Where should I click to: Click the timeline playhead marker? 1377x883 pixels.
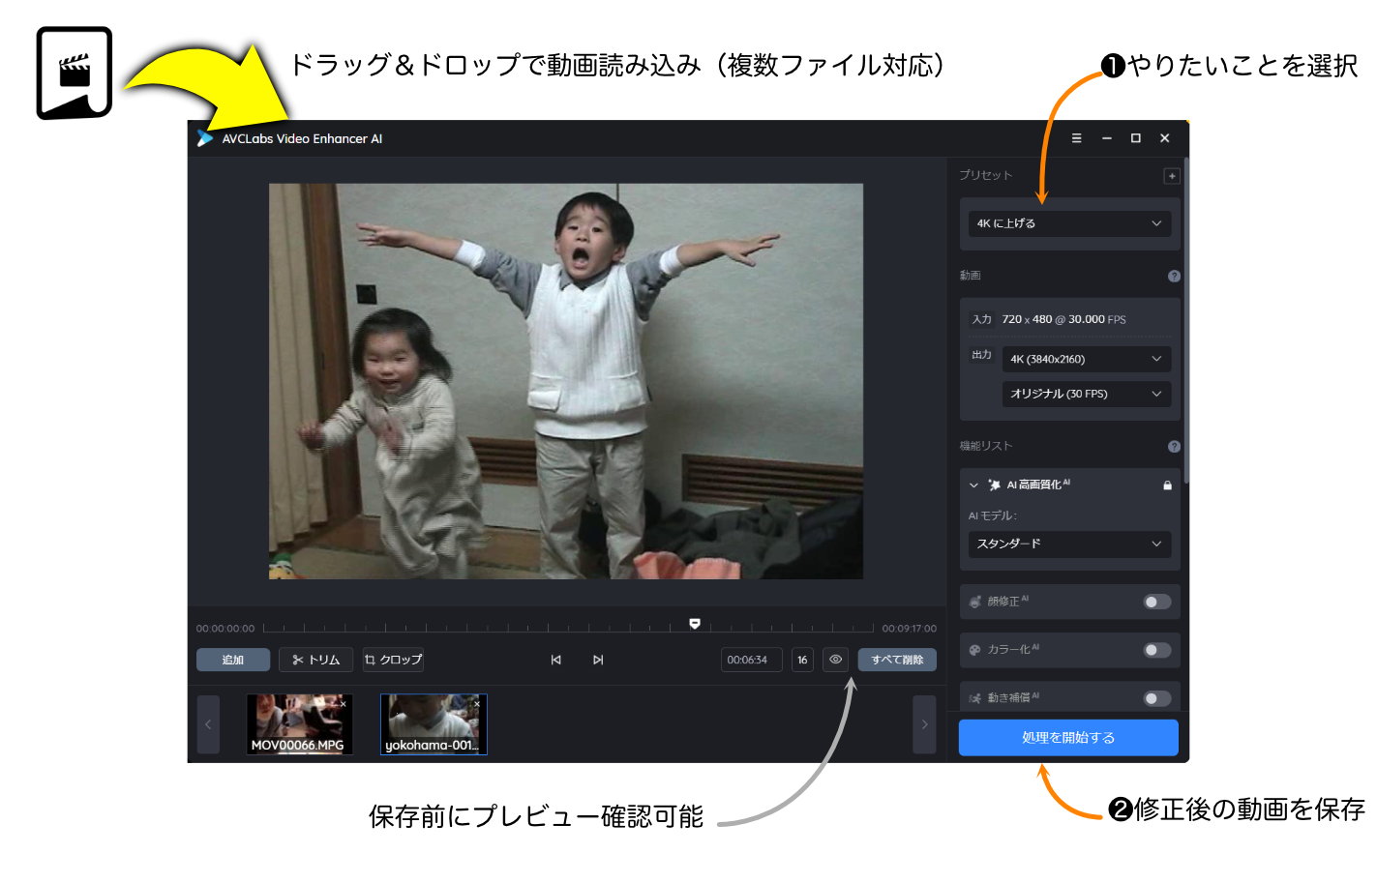tap(695, 624)
